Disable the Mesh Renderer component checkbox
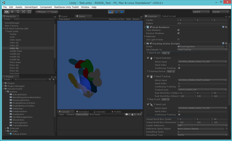 pyautogui.click(x=151, y=27)
